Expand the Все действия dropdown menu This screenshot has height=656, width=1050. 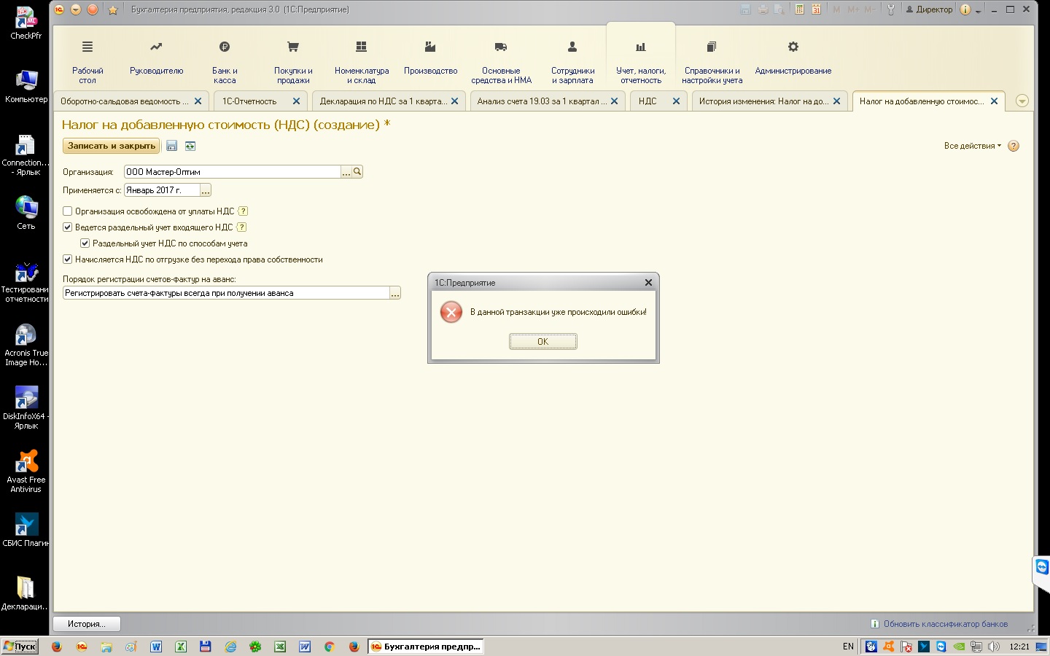coord(972,146)
